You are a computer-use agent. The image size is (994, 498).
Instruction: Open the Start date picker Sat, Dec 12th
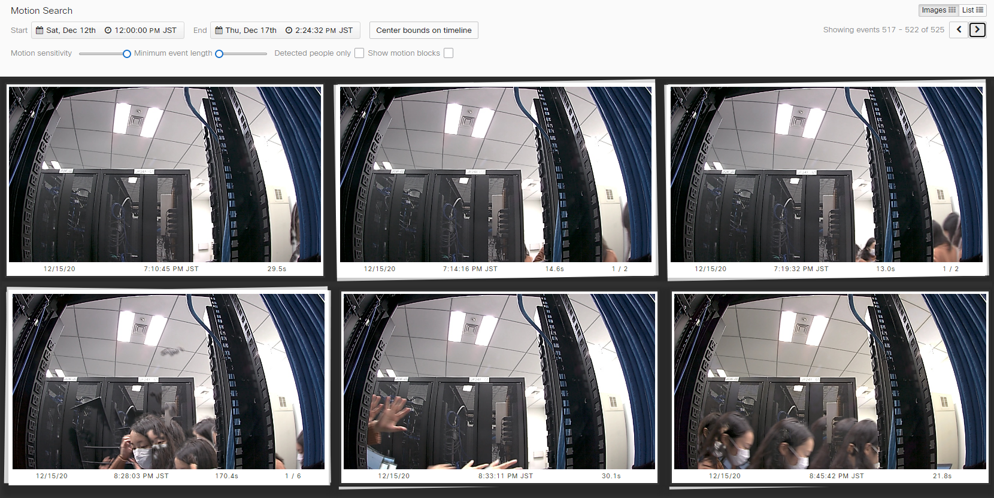pyautogui.click(x=71, y=31)
